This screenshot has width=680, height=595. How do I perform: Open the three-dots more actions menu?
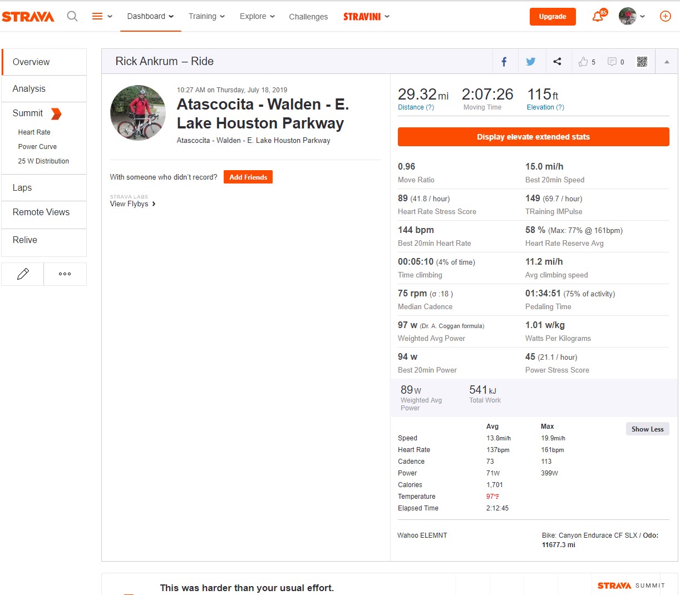[x=65, y=274]
